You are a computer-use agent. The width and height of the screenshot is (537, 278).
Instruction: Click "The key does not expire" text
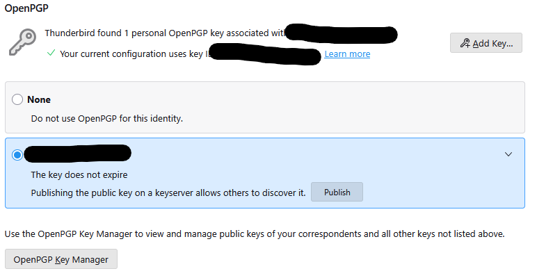point(79,174)
